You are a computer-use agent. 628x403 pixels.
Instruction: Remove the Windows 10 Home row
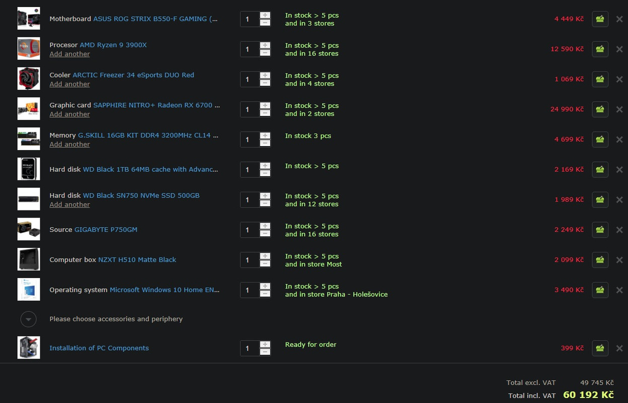tap(619, 290)
